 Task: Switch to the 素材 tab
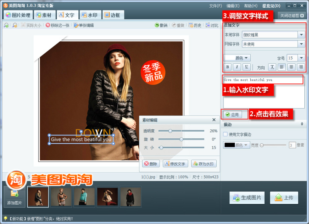pyautogui.click(x=44, y=15)
